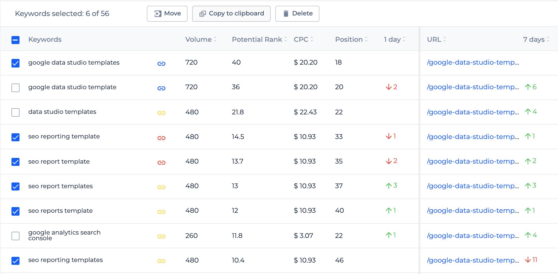Click link icon for google analytics search console
Image resolution: width=558 pixels, height=274 pixels.
161,236
